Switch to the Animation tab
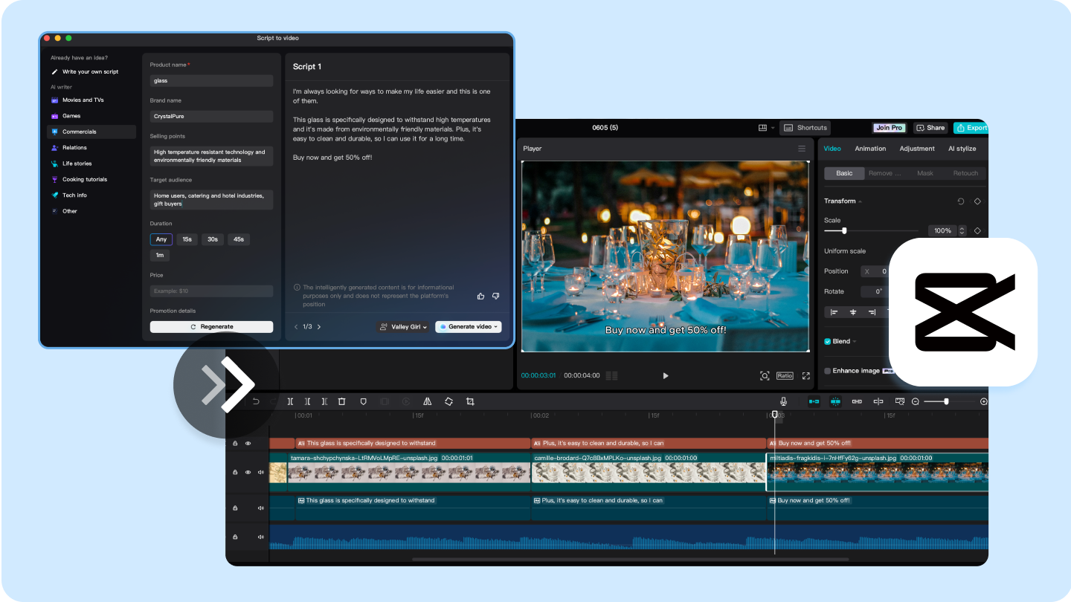The image size is (1071, 602). pyautogui.click(x=870, y=149)
